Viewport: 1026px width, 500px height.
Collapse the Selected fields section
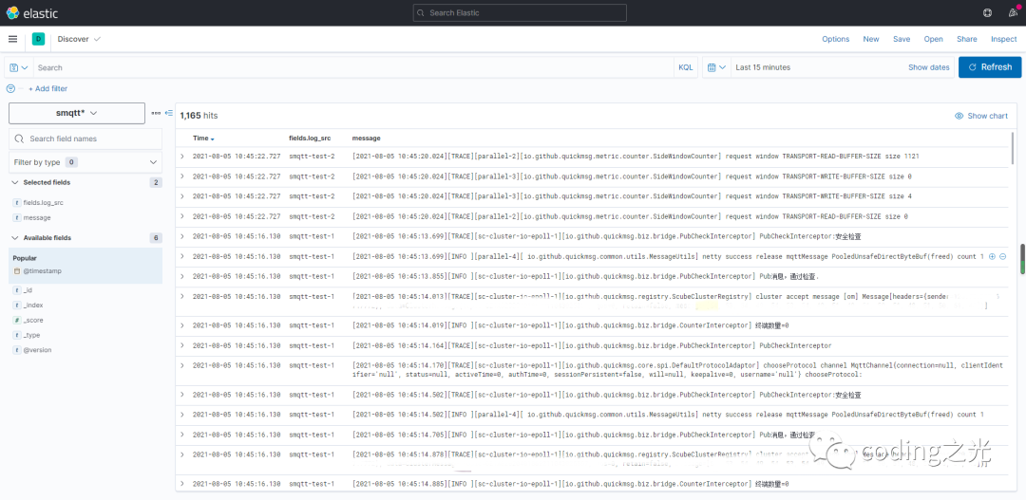pyautogui.click(x=15, y=182)
